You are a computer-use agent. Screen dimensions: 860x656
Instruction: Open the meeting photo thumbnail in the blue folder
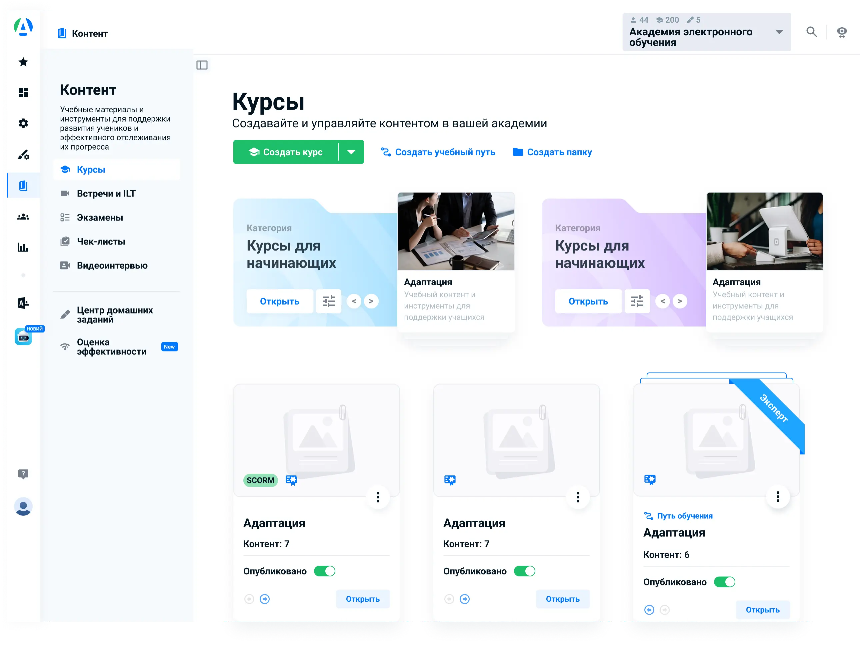[456, 231]
